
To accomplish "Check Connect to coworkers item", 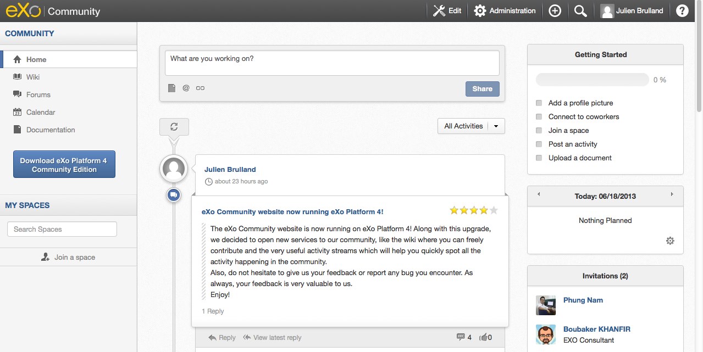I will click(539, 116).
